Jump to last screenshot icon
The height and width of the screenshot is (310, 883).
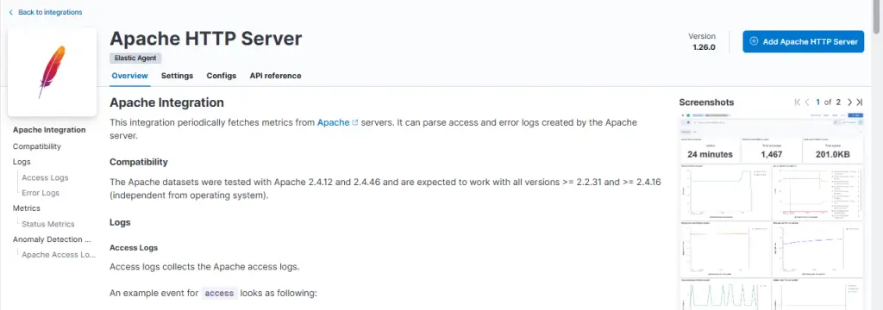tap(860, 102)
